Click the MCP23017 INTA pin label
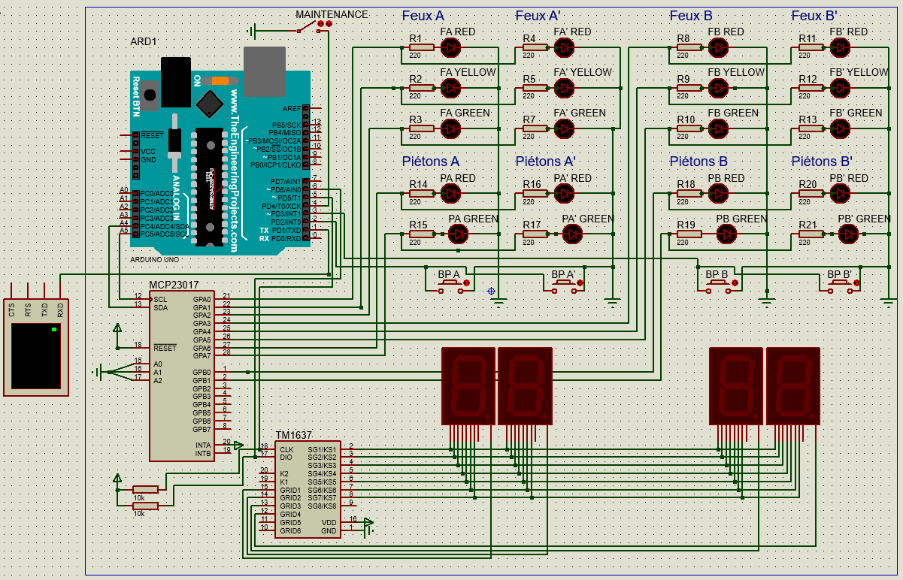903x580 pixels. (203, 446)
